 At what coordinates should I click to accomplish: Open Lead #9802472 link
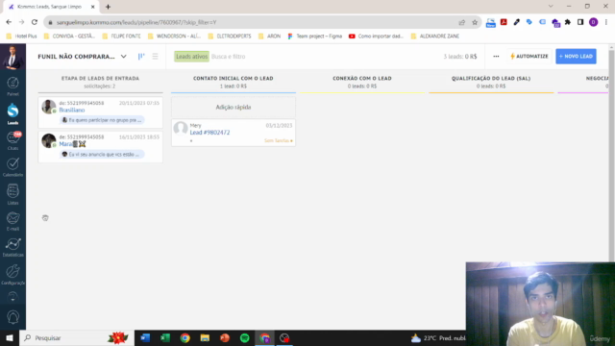pos(209,133)
